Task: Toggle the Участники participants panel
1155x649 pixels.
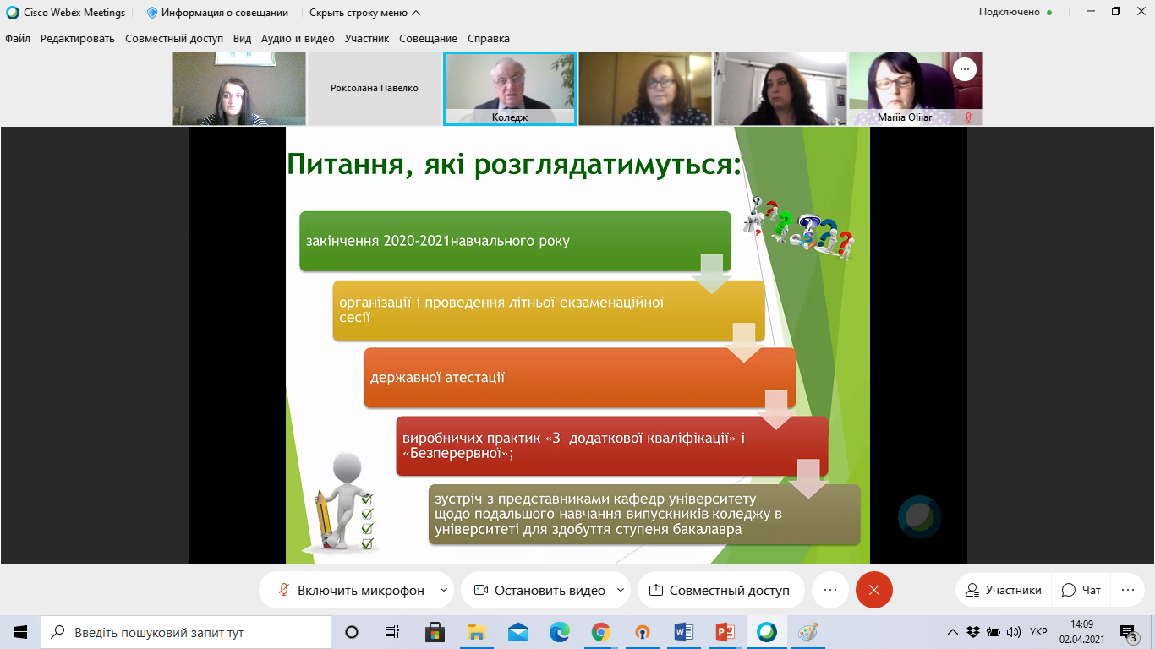Action: tap(1004, 590)
